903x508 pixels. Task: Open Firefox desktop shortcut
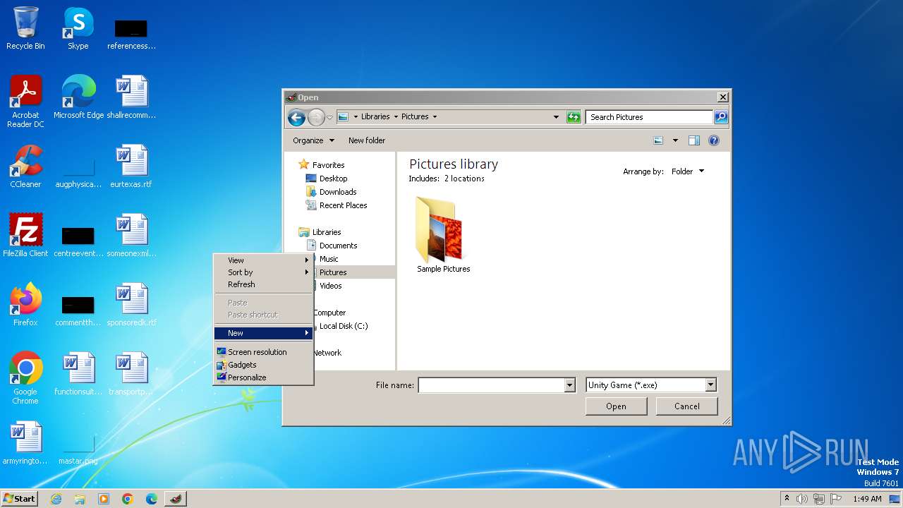click(x=25, y=305)
